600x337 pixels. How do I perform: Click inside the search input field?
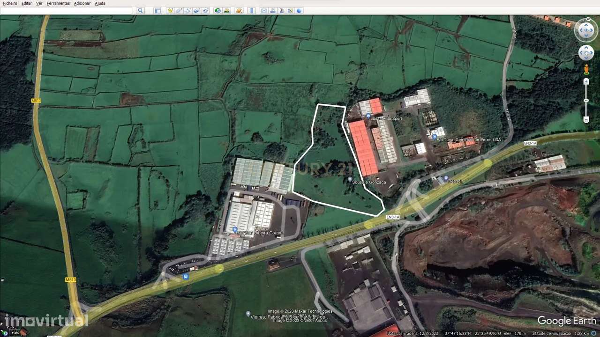pyautogui.click(x=66, y=10)
